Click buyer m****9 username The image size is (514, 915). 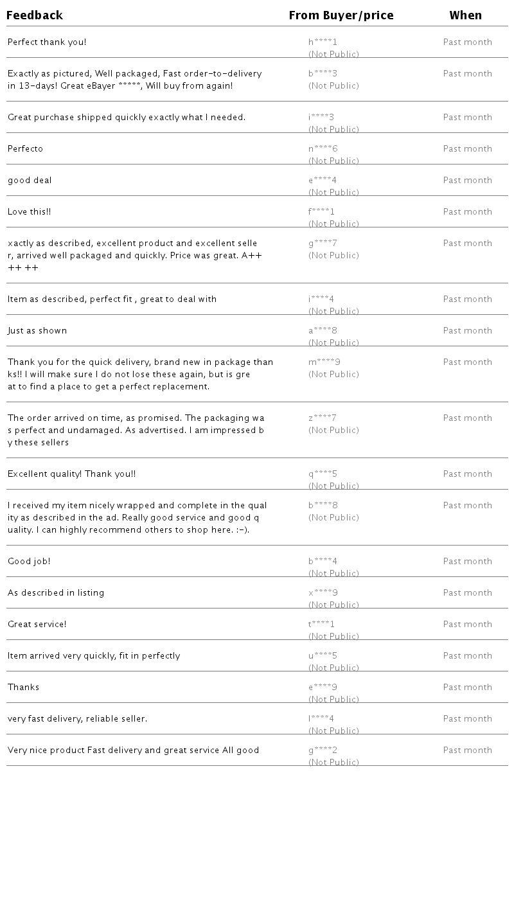[324, 362]
